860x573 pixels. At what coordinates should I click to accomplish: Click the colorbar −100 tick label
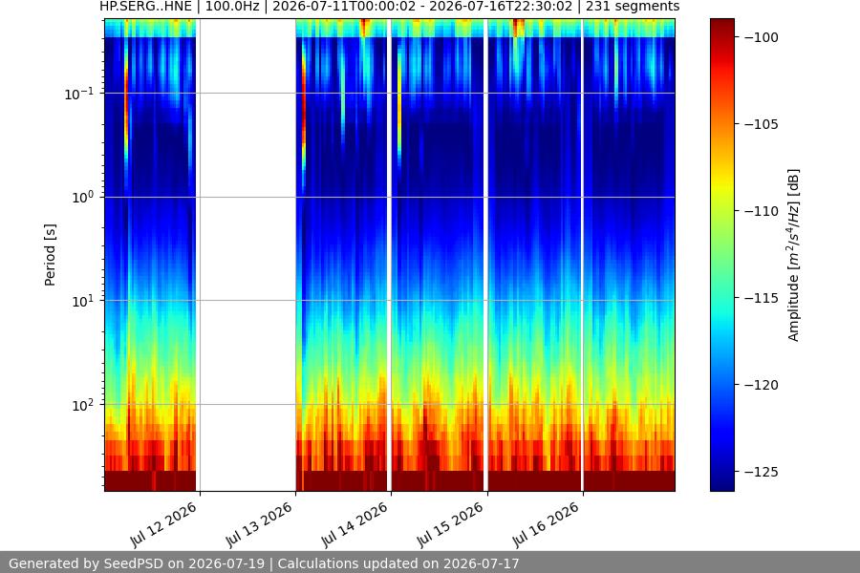[x=761, y=37]
